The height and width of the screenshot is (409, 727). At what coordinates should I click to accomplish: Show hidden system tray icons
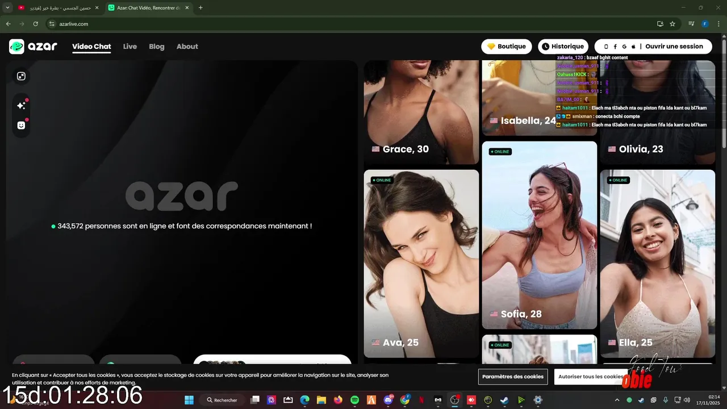617,400
